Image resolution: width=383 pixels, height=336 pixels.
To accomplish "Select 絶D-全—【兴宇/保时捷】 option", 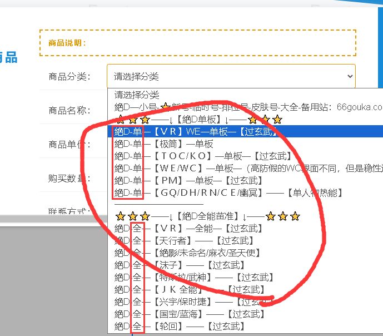I will pyautogui.click(x=245, y=302).
